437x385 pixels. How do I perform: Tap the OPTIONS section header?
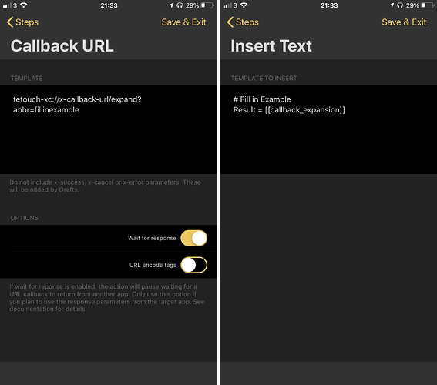pyautogui.click(x=24, y=218)
